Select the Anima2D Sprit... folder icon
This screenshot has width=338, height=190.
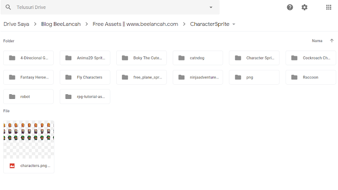tap(69, 58)
